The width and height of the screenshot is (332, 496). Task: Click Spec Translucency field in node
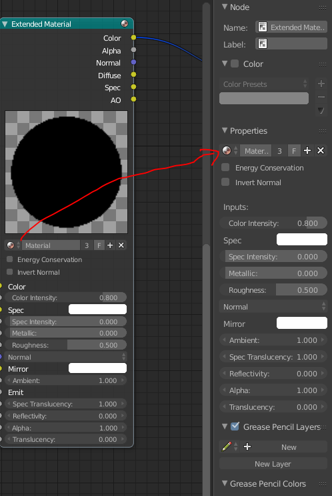pyautogui.click(x=65, y=404)
